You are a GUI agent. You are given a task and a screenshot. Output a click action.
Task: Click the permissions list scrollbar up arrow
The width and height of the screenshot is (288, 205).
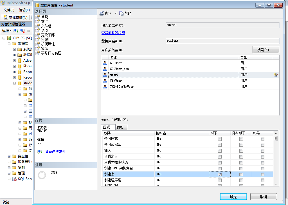click(x=276, y=133)
